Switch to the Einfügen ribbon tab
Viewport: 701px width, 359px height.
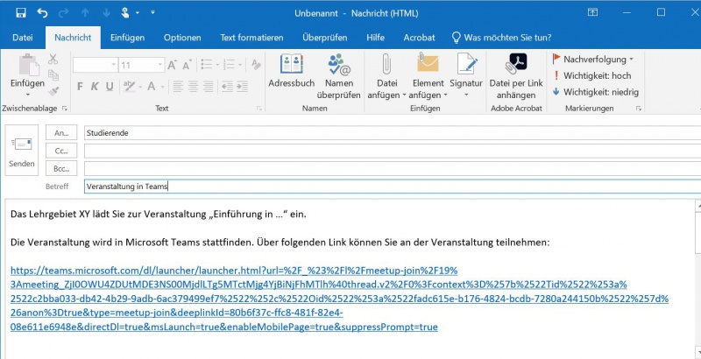127,38
